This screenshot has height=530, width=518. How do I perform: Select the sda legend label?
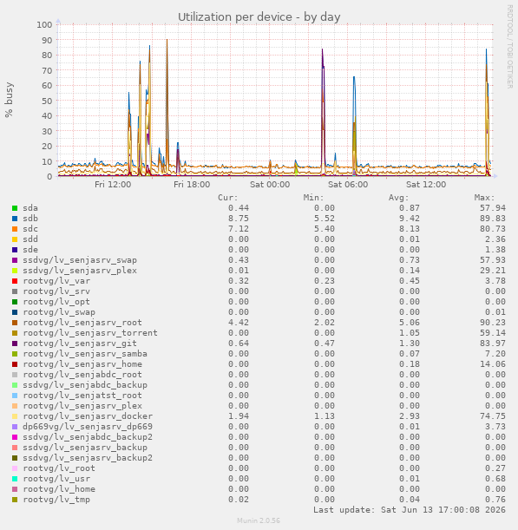pos(30,208)
